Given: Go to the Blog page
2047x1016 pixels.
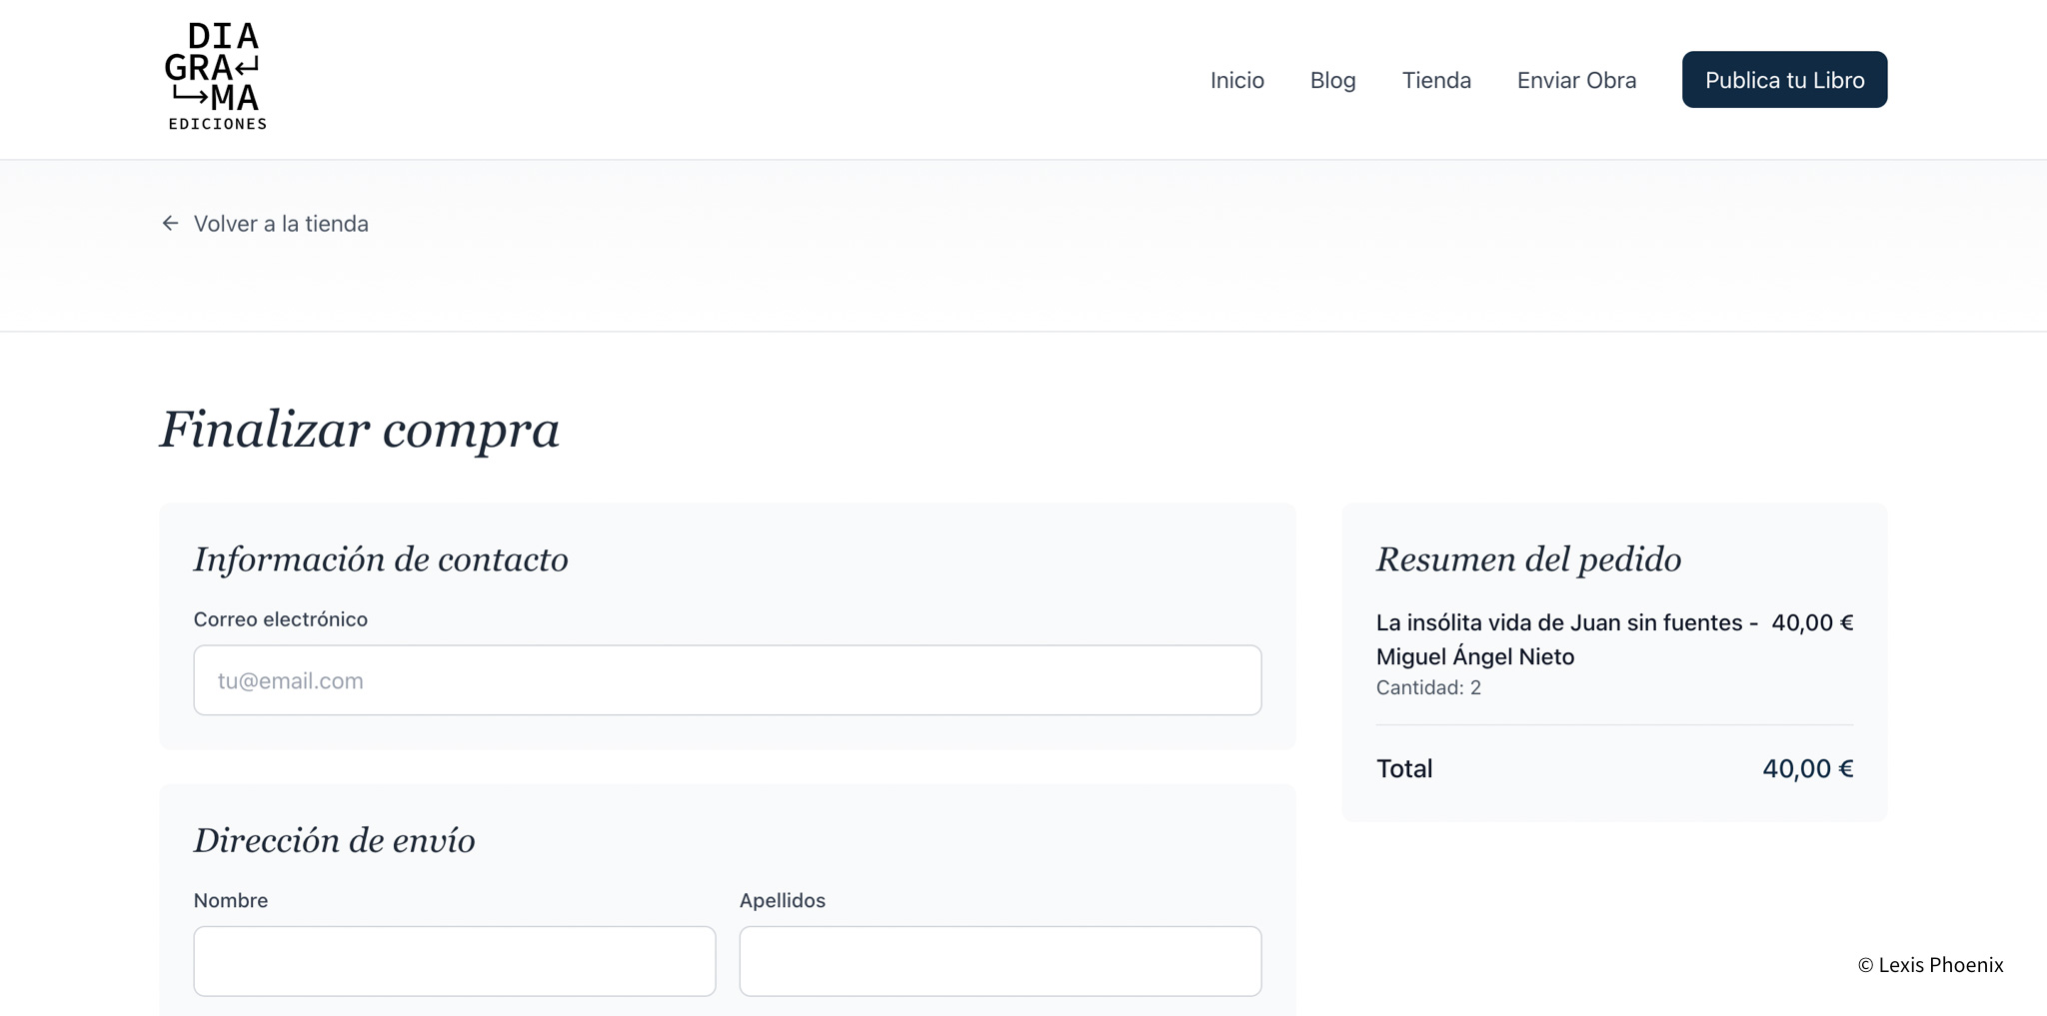Looking at the screenshot, I should coord(1332,80).
